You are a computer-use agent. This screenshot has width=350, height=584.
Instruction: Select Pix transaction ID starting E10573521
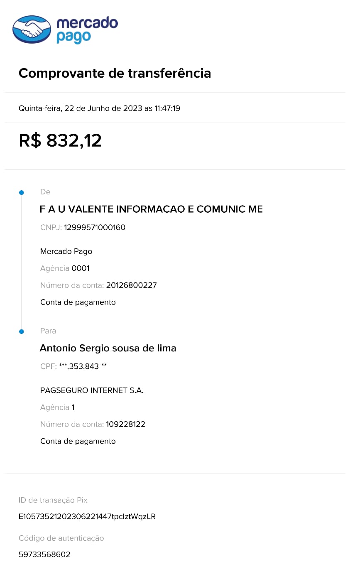[87, 517]
